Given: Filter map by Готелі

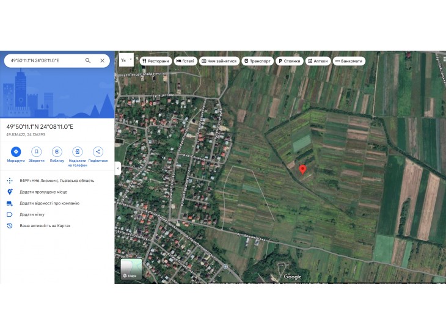Looking at the screenshot, I should [186, 61].
